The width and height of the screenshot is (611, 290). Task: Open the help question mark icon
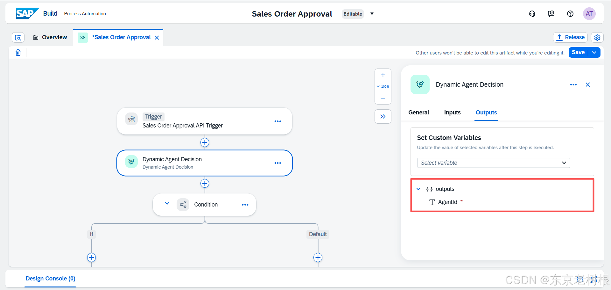pos(570,14)
